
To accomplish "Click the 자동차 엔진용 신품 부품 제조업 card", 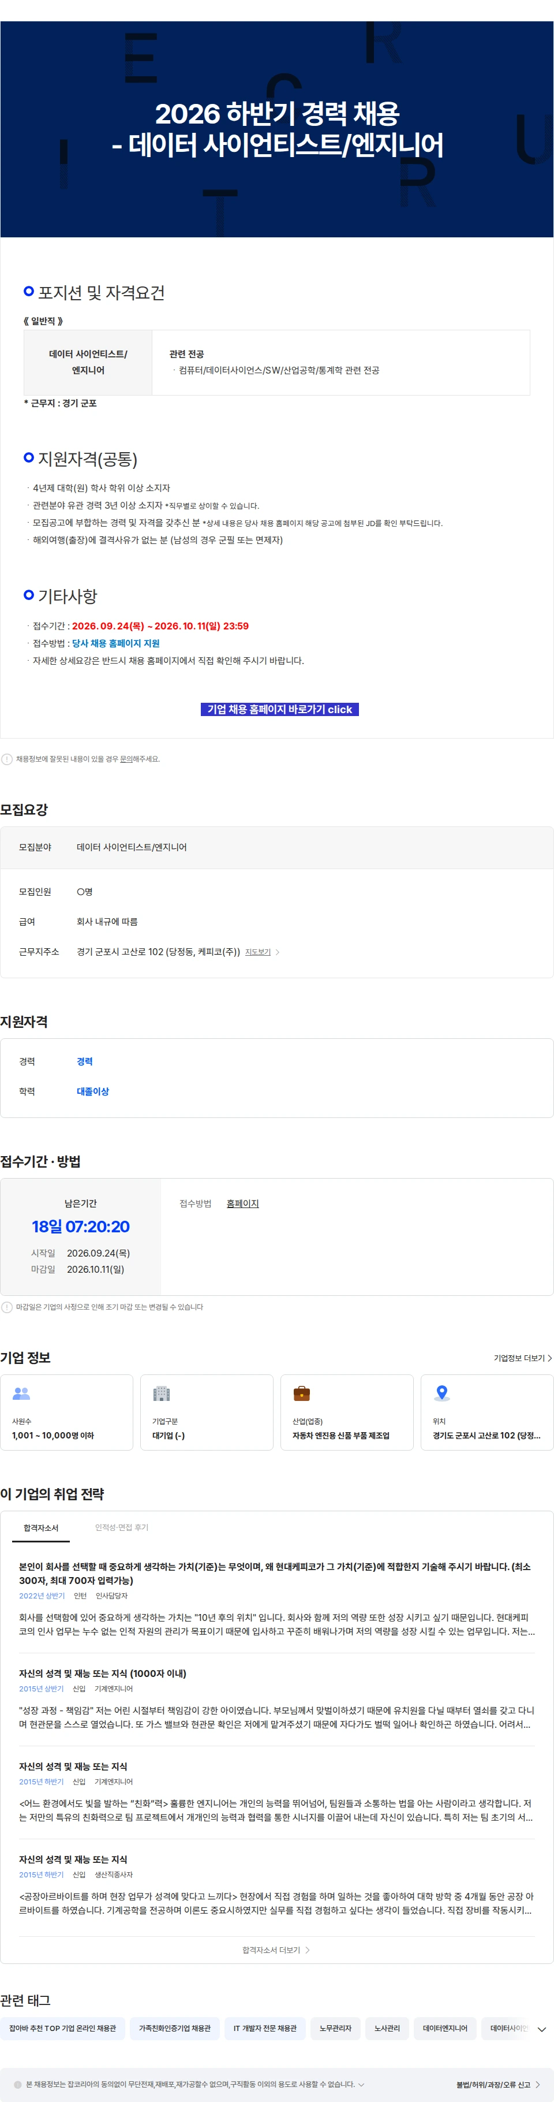I will (x=347, y=1412).
